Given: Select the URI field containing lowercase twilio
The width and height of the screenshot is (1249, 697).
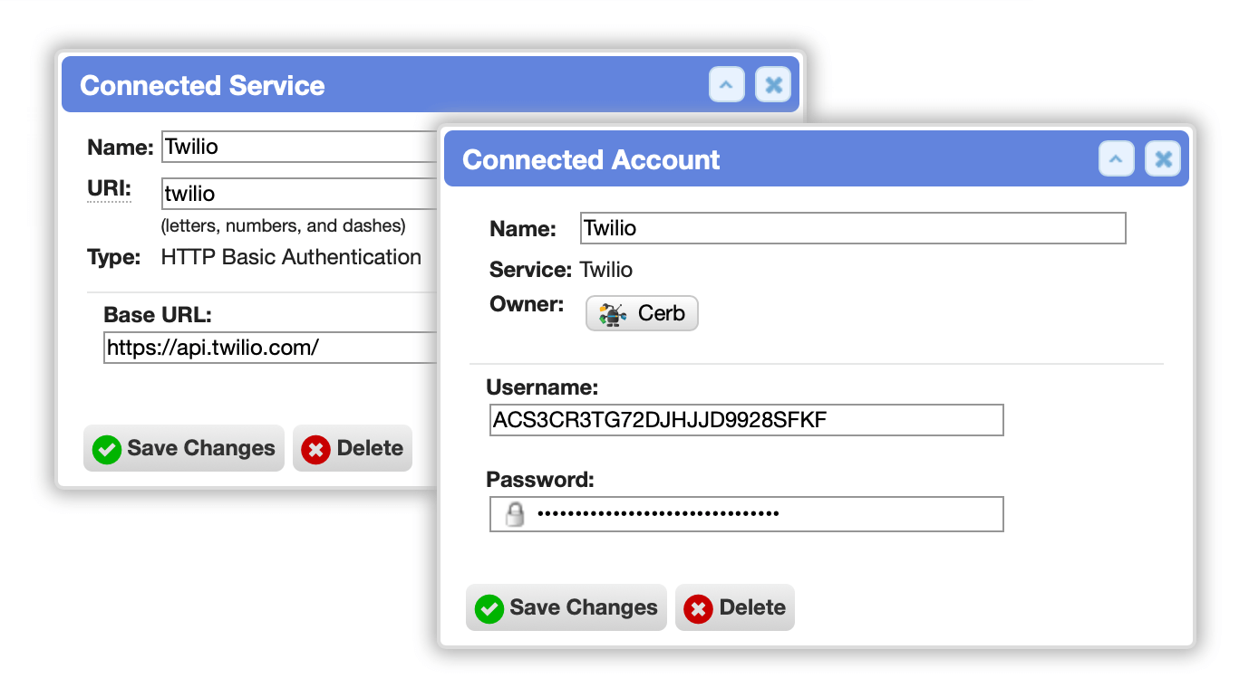Looking at the screenshot, I should point(301,194).
